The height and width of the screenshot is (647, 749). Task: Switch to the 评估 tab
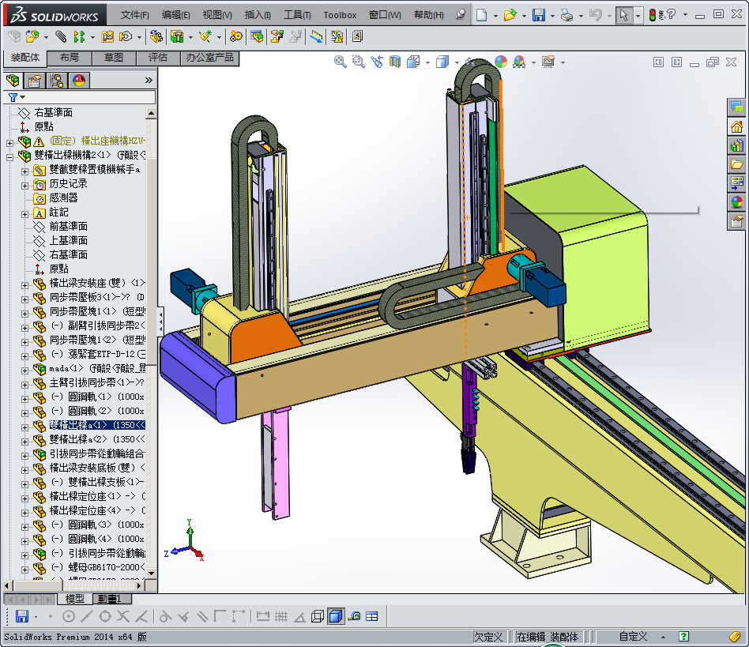[157, 58]
